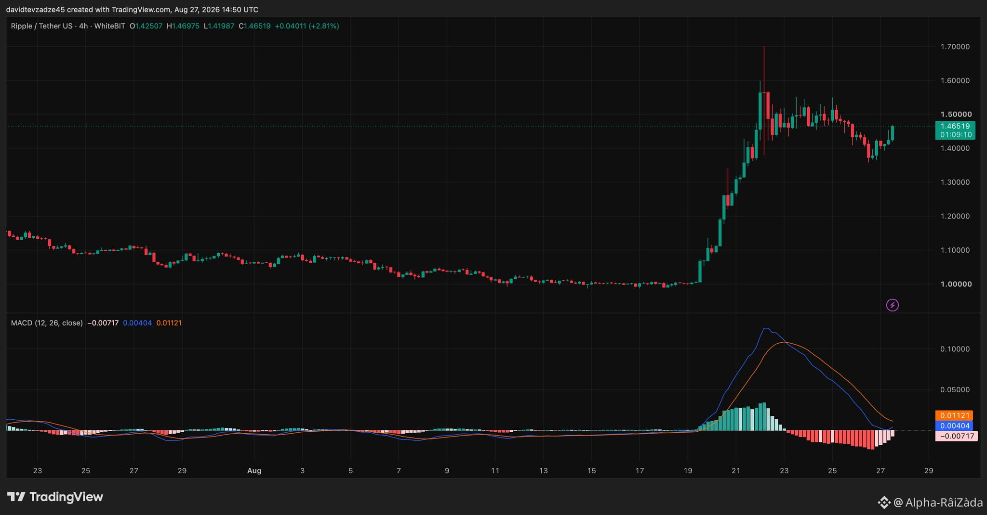Click the change value +0.04011 (+2.81%)
Image resolution: width=987 pixels, height=515 pixels.
pos(307,26)
